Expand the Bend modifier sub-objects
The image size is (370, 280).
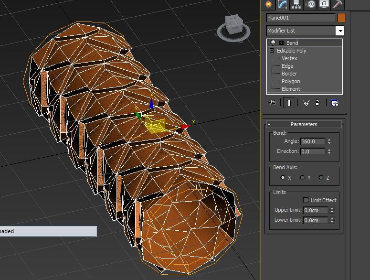point(281,43)
